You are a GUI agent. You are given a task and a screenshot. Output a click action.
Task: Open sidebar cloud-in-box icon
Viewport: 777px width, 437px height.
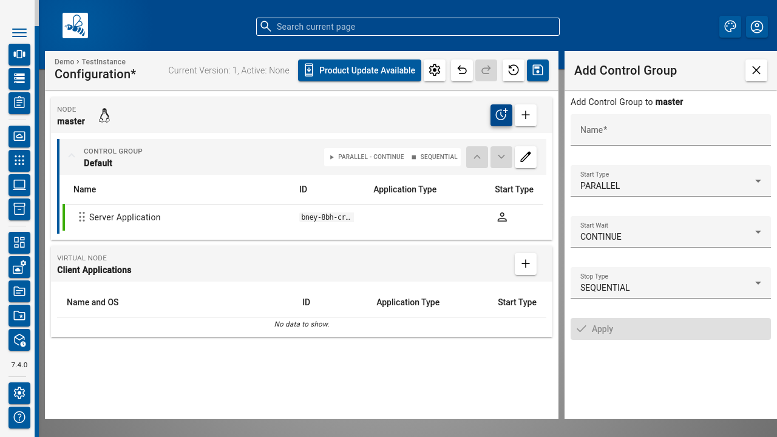pyautogui.click(x=19, y=137)
